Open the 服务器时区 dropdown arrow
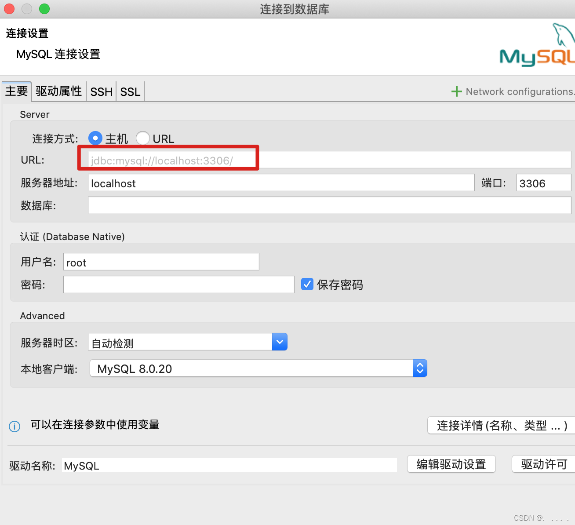Image resolution: width=575 pixels, height=525 pixels. click(x=280, y=342)
